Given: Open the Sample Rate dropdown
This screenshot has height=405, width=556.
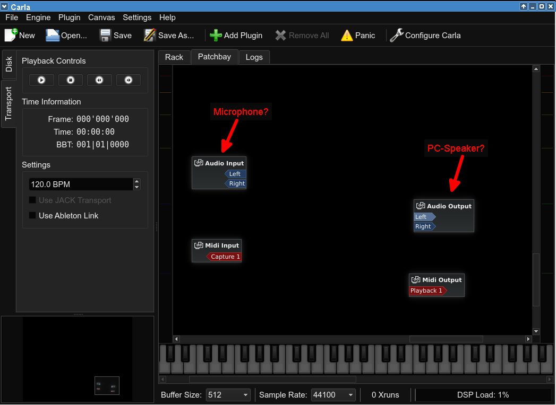Looking at the screenshot, I should coord(350,394).
